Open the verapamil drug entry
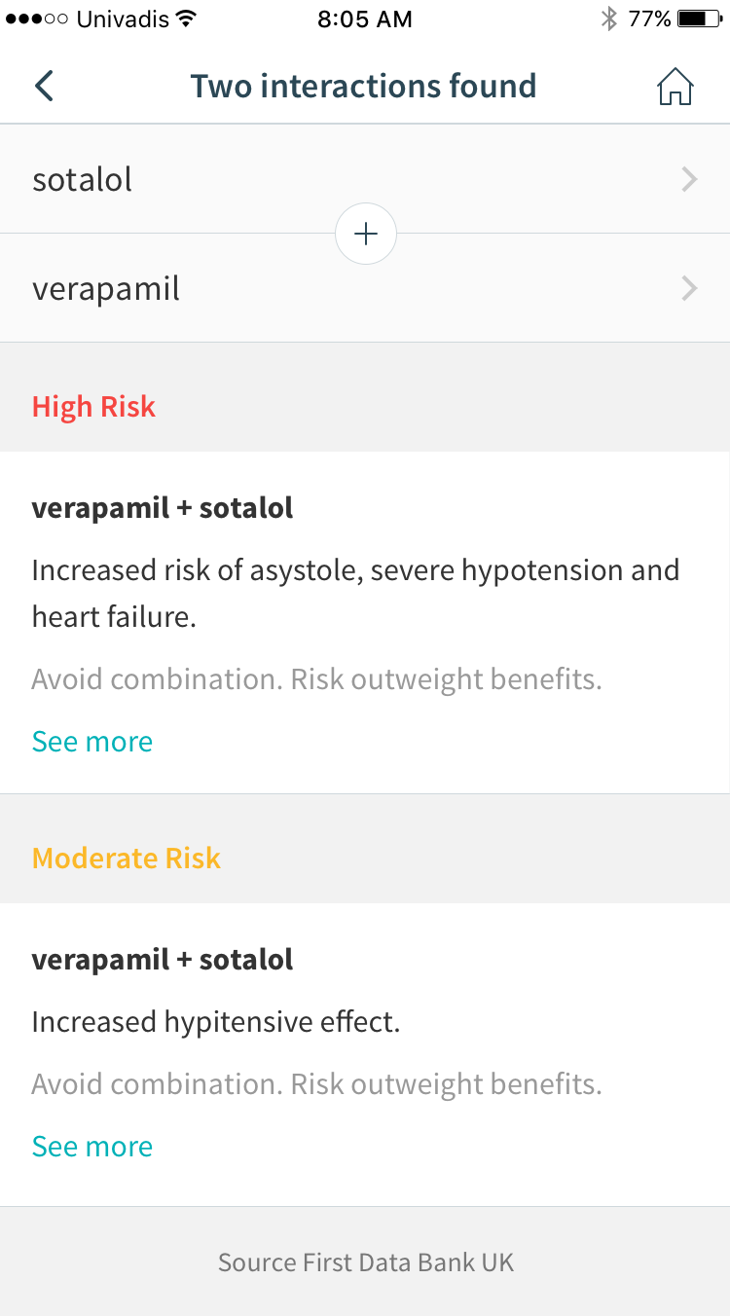The height and width of the screenshot is (1316, 730). click(365, 288)
